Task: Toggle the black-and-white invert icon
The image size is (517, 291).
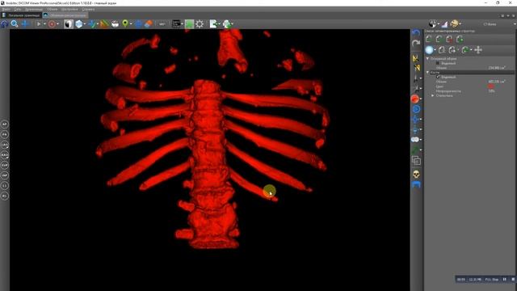Action: [x=69, y=23]
